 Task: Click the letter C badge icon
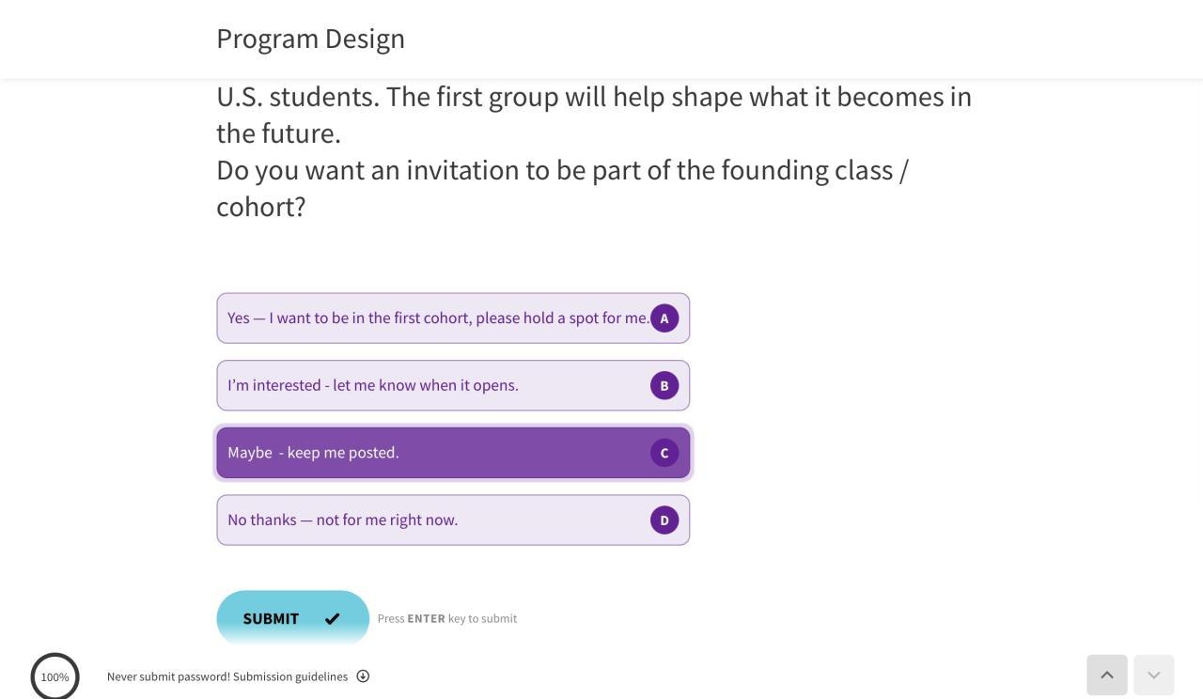(x=664, y=453)
